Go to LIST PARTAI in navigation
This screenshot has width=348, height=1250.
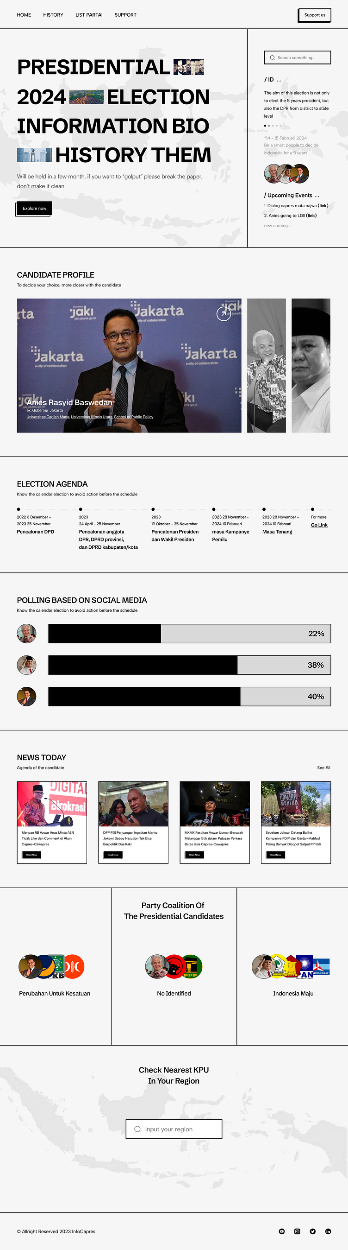(89, 15)
